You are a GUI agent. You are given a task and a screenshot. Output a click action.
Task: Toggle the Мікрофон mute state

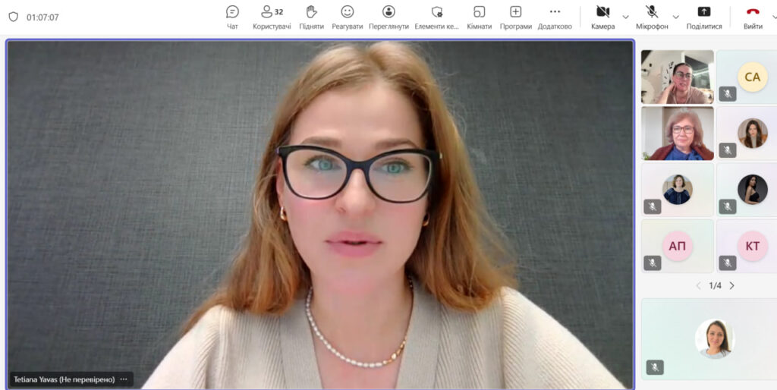click(x=652, y=17)
